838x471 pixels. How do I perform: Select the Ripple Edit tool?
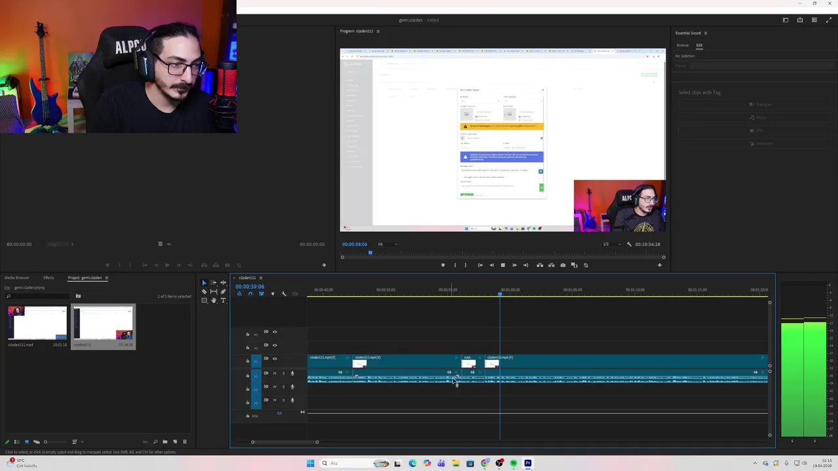coord(223,283)
